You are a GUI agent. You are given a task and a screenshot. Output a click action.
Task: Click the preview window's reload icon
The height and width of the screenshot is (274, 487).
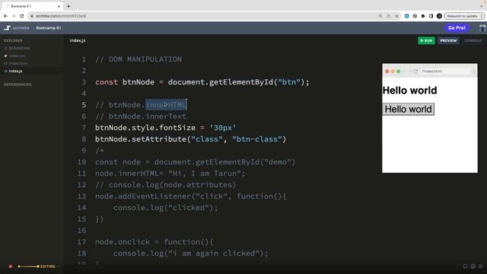tap(415, 72)
